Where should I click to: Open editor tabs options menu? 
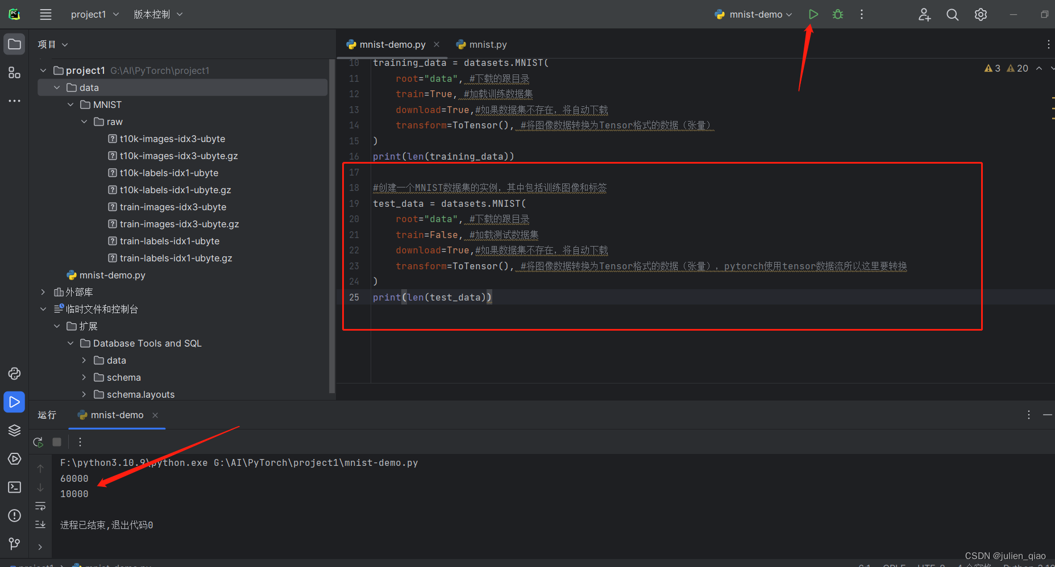(x=1048, y=44)
